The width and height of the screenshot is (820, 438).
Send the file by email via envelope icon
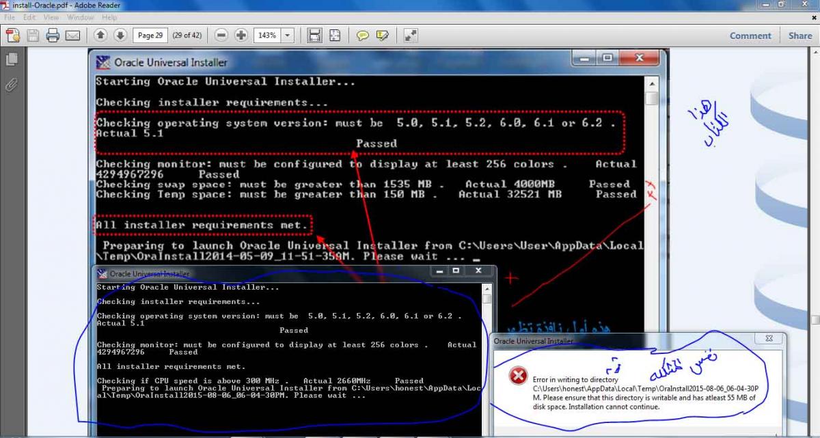tap(72, 36)
